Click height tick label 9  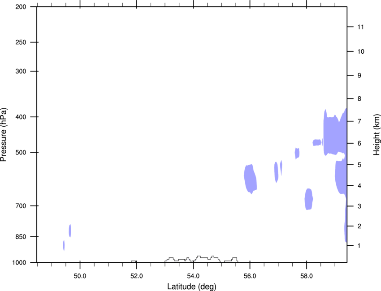pyautogui.click(x=359, y=76)
